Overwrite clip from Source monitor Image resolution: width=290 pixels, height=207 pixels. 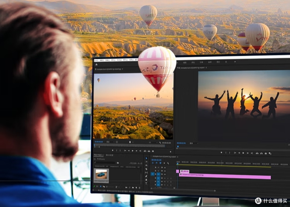[149, 151]
